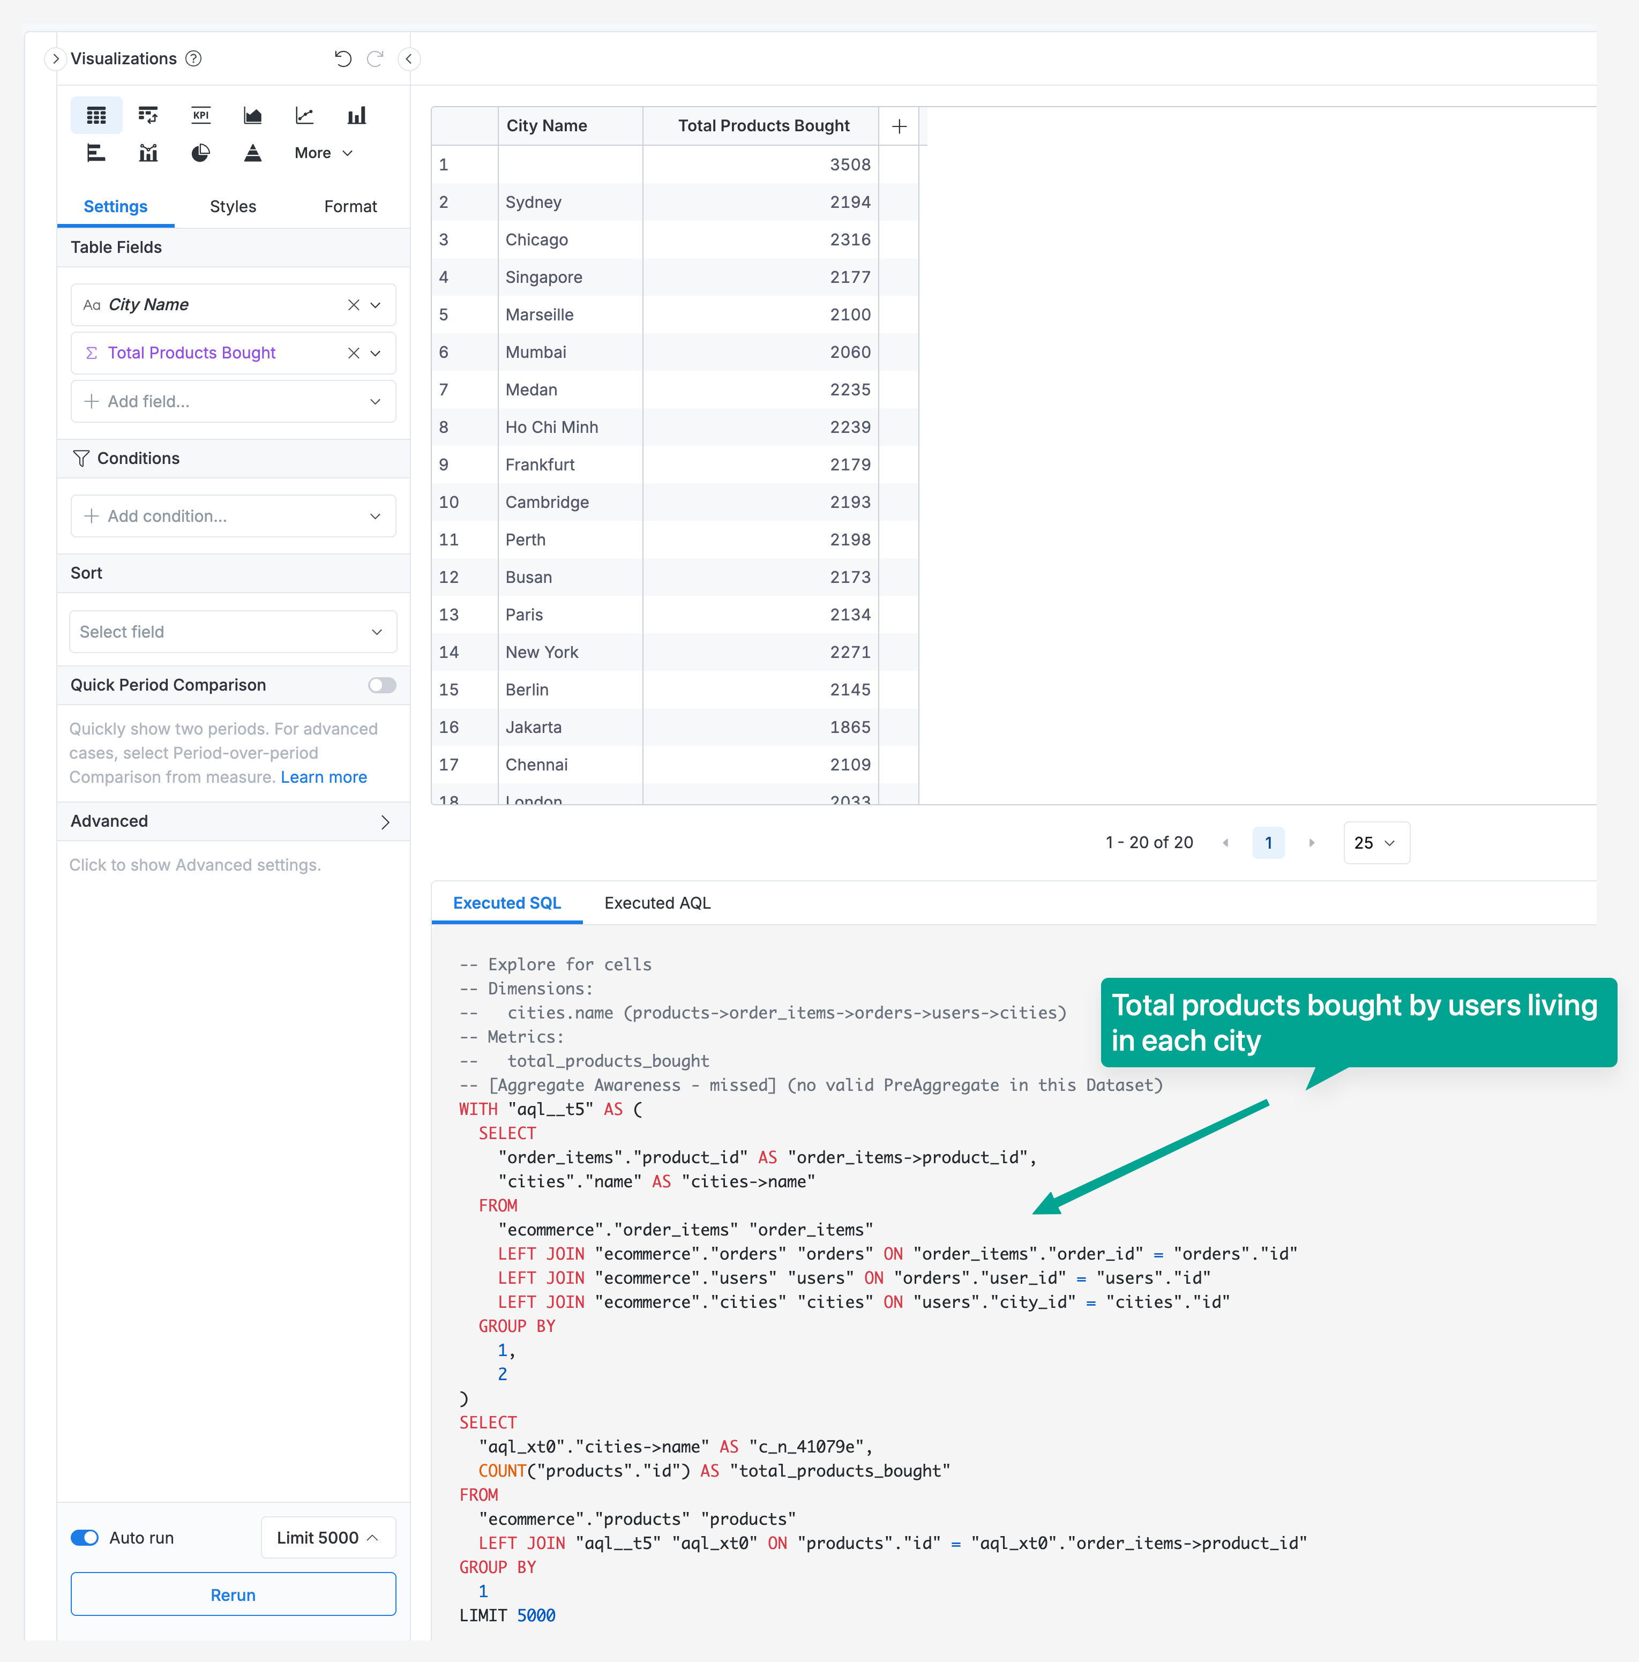Click the Rerun button

pyautogui.click(x=233, y=1594)
